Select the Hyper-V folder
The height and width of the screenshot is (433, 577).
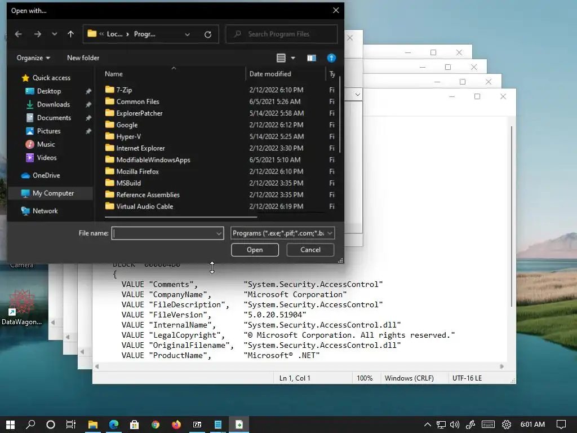(x=128, y=136)
